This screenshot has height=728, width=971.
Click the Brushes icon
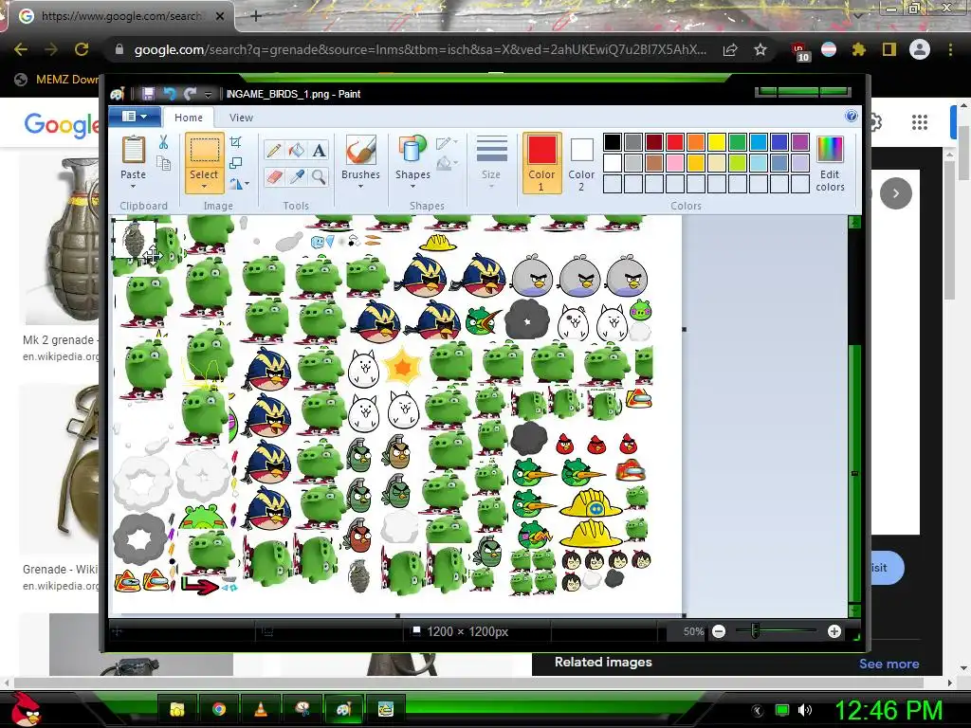click(361, 151)
